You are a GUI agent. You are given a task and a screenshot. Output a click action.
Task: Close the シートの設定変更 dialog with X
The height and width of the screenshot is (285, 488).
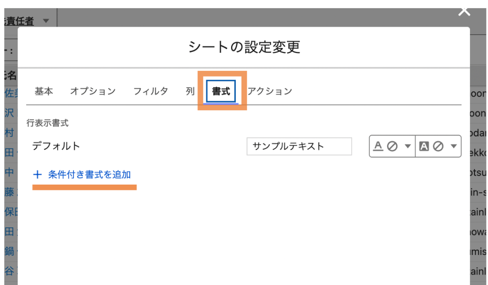(x=464, y=11)
